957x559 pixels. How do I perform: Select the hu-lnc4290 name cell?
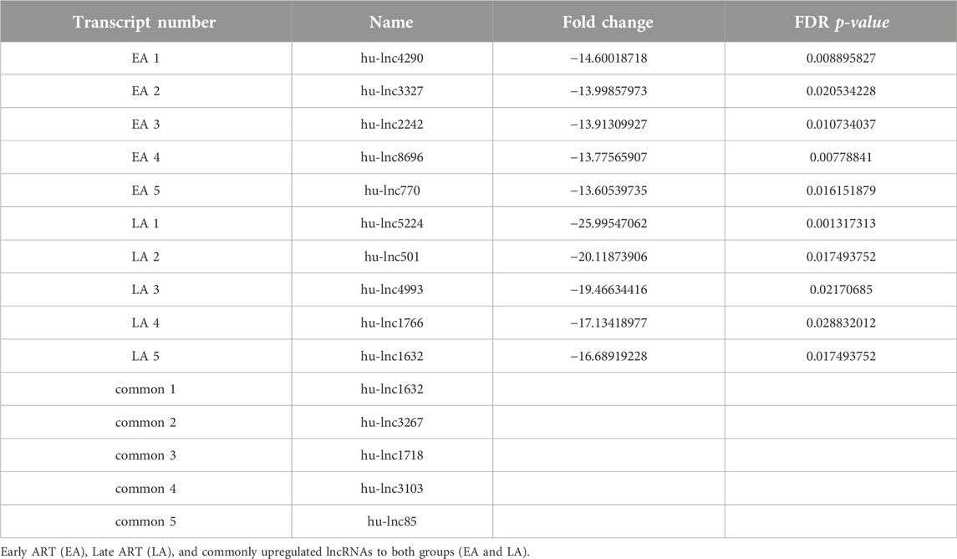click(x=392, y=58)
